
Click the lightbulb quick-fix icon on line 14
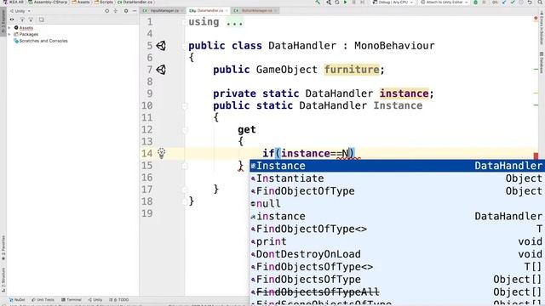(161, 153)
